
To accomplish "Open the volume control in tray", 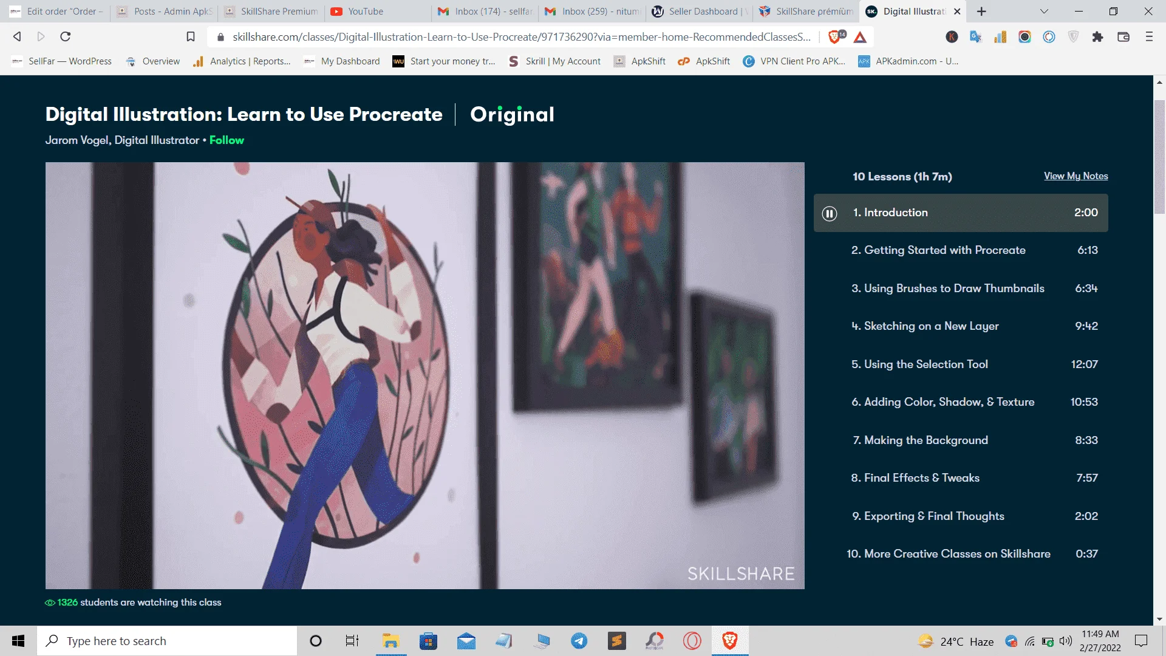I will click(1066, 641).
